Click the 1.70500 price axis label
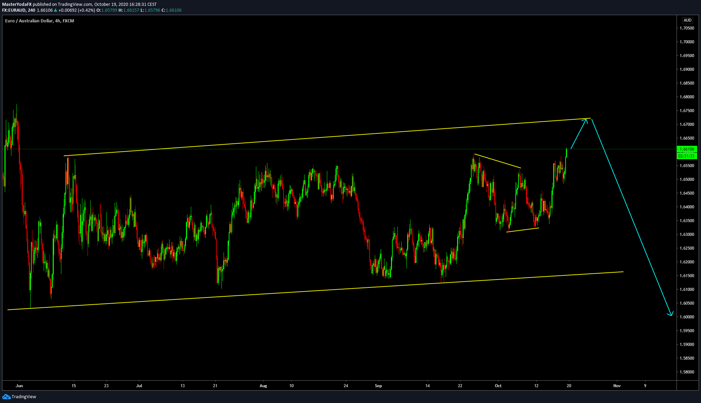701x403 pixels. (687, 28)
